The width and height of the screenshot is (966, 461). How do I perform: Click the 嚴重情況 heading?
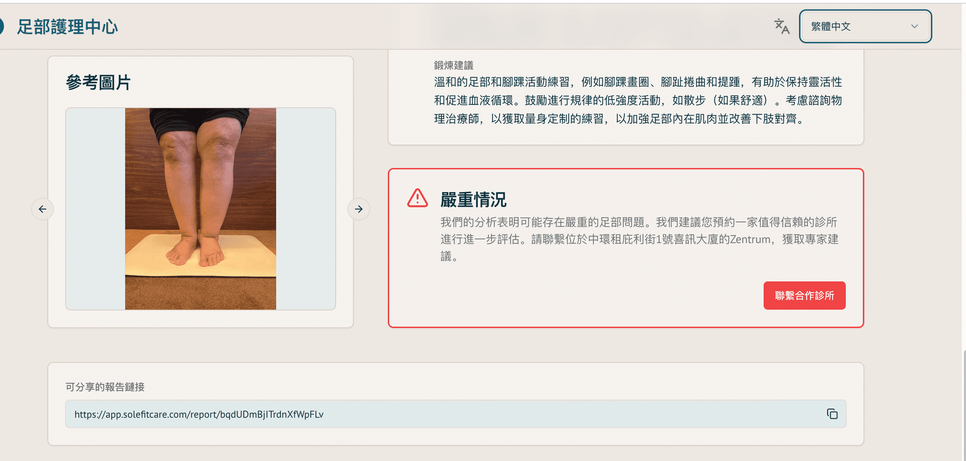pyautogui.click(x=473, y=200)
